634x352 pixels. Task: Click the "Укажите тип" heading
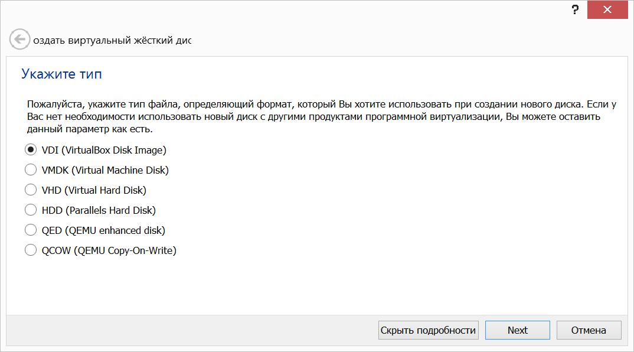pyautogui.click(x=61, y=74)
